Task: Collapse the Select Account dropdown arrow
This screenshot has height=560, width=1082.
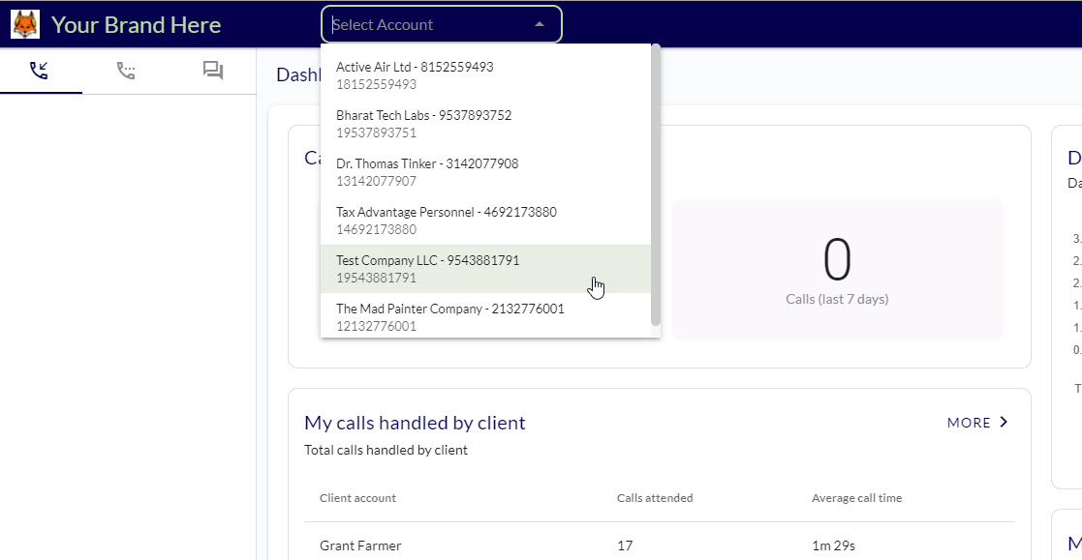Action: tap(540, 24)
